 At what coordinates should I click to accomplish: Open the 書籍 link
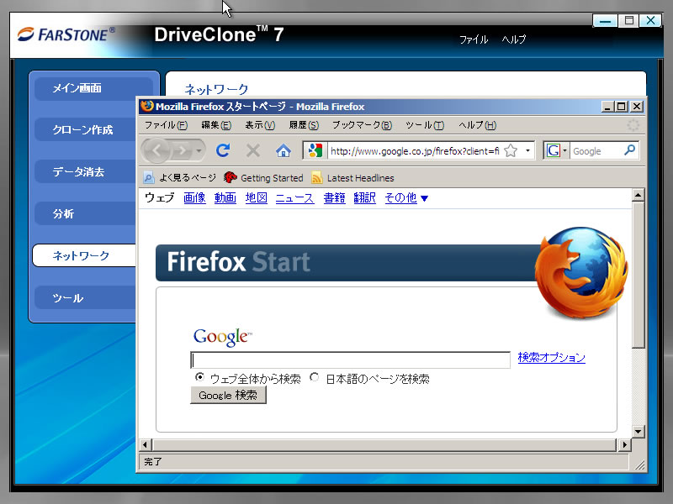coord(334,197)
